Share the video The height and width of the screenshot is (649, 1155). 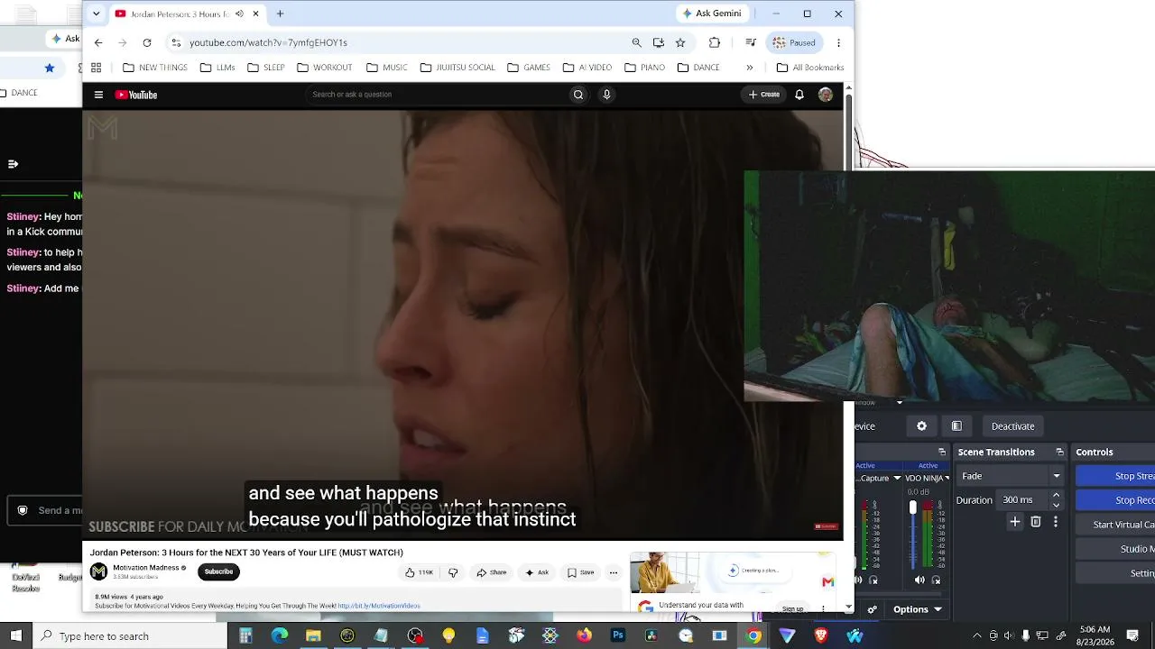click(x=492, y=572)
